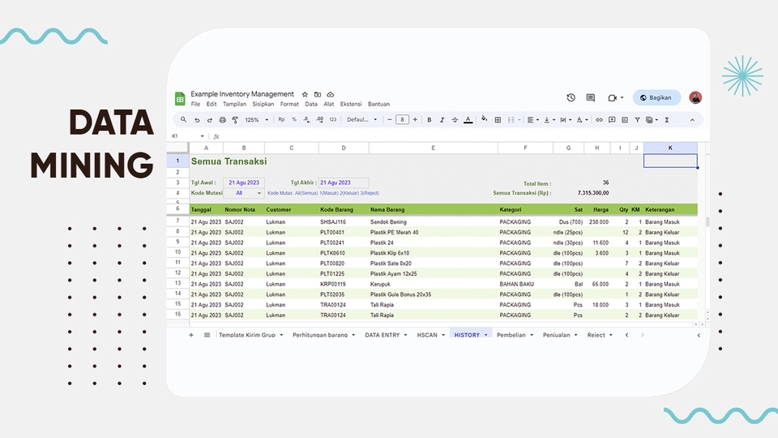Open the Ekstensi menu
Image resolution: width=778 pixels, height=438 pixels.
351,105
